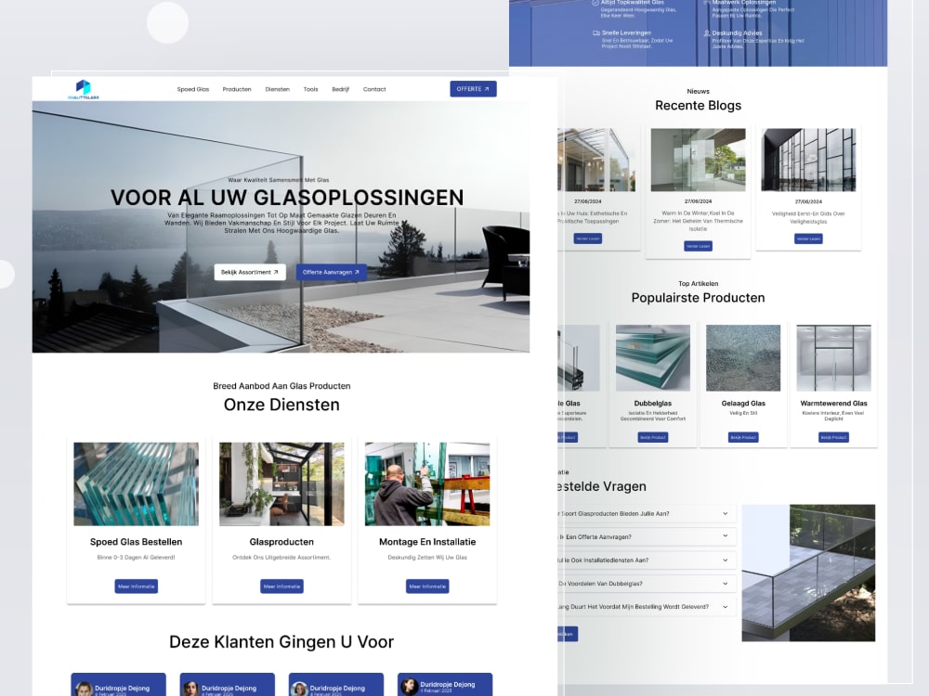Click the Glasproducten card title
The width and height of the screenshot is (929, 696).
[x=281, y=542]
